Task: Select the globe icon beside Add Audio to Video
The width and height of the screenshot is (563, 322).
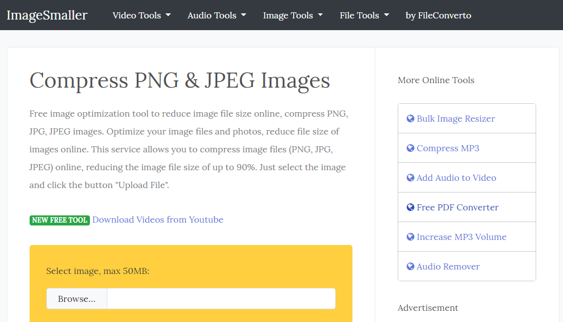Action: pos(409,177)
